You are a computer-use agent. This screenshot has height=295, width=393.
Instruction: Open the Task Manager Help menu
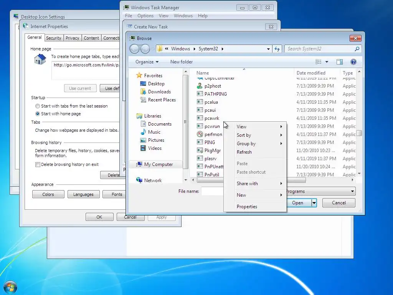pyautogui.click(x=203, y=15)
